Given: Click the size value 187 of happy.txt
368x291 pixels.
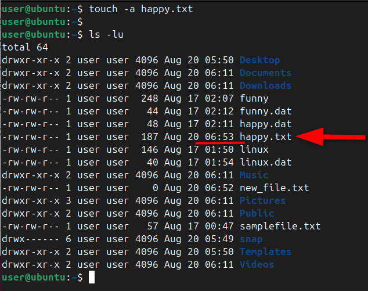Looking at the screenshot, I should [150, 137].
